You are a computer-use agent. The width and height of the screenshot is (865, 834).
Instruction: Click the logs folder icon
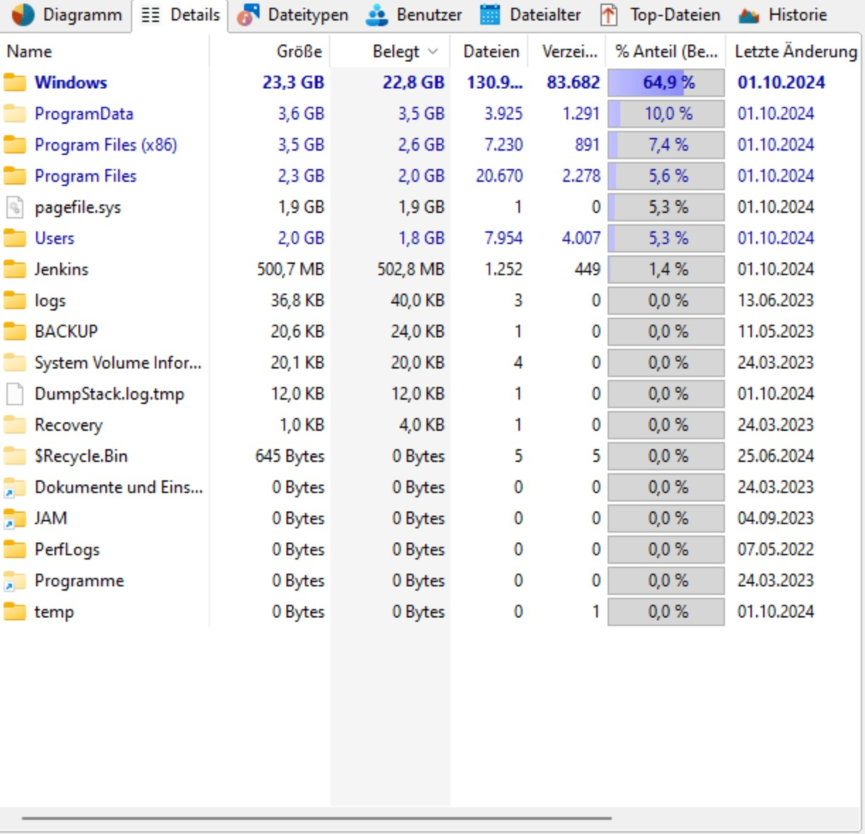point(14,301)
